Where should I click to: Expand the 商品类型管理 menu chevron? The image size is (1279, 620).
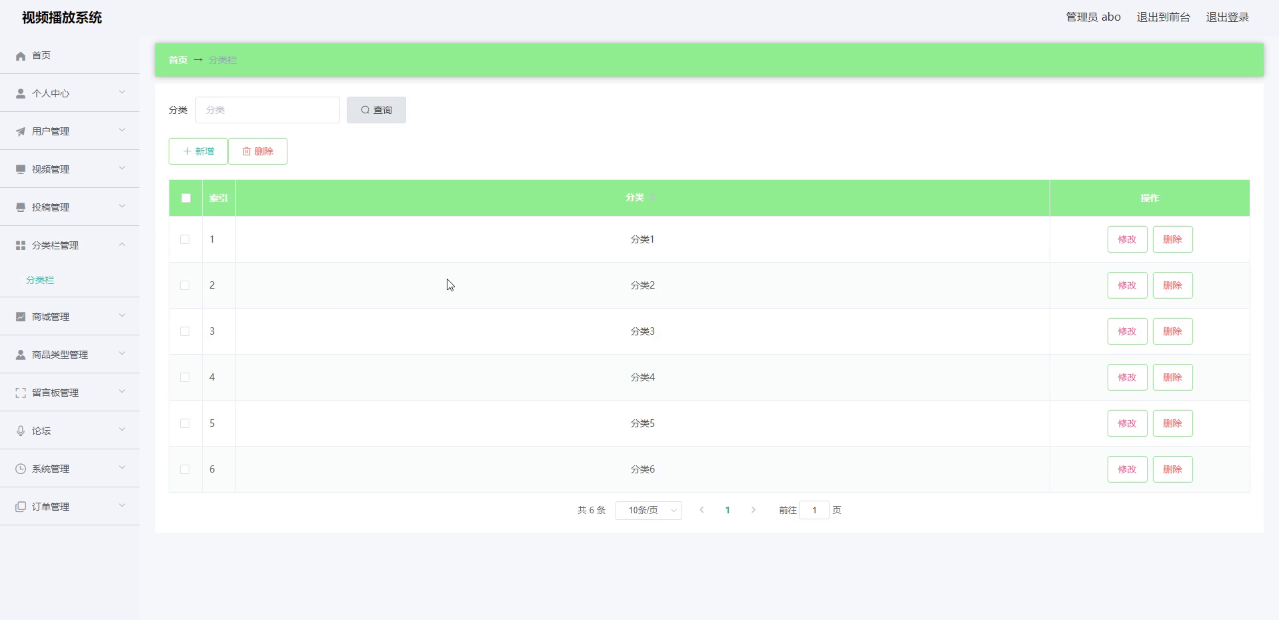(122, 353)
